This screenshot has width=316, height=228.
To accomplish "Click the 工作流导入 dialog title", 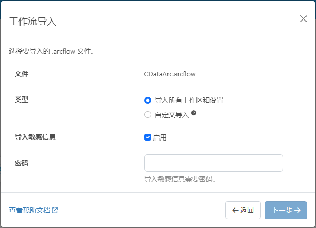I will [x=33, y=22].
